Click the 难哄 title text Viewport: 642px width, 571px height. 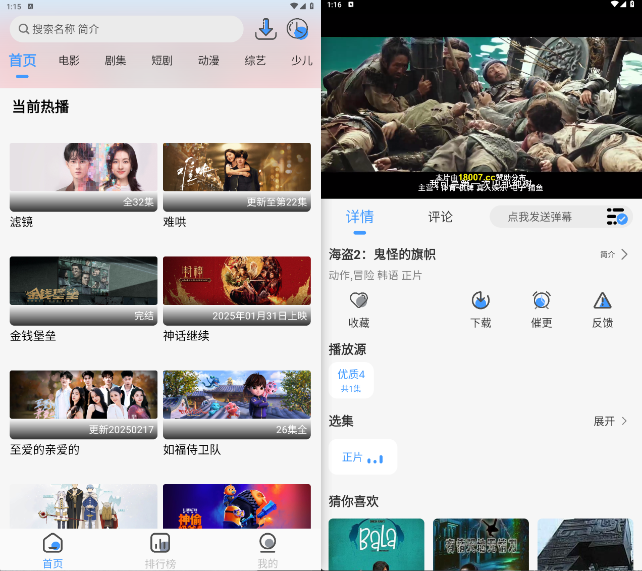coord(175,222)
